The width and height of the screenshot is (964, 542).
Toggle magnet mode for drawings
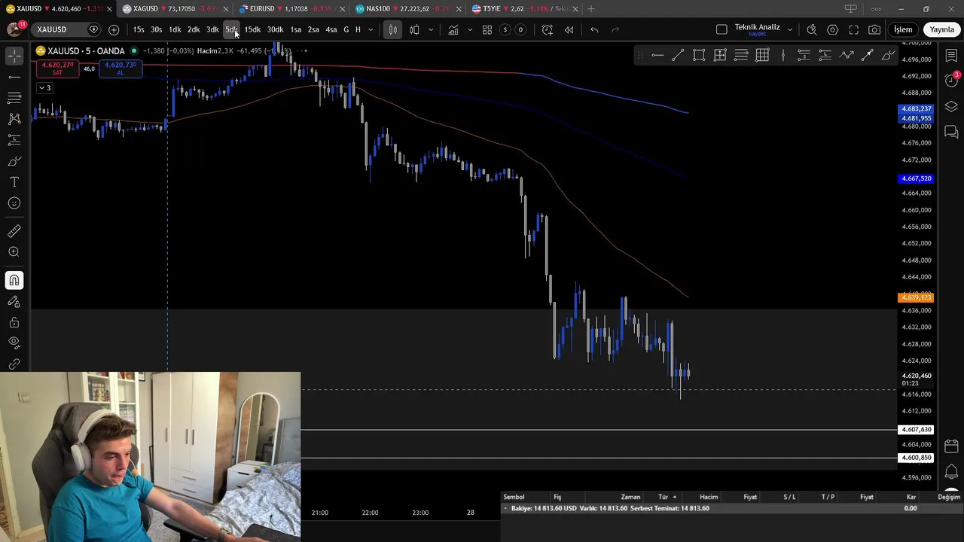click(14, 281)
